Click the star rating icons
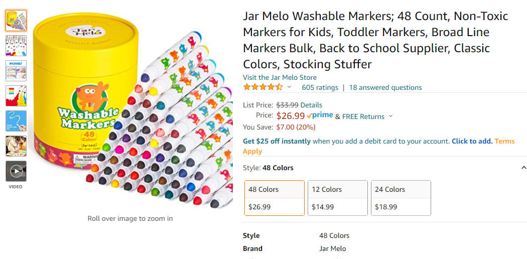Screen dimensions: 527x259 pos(263,87)
